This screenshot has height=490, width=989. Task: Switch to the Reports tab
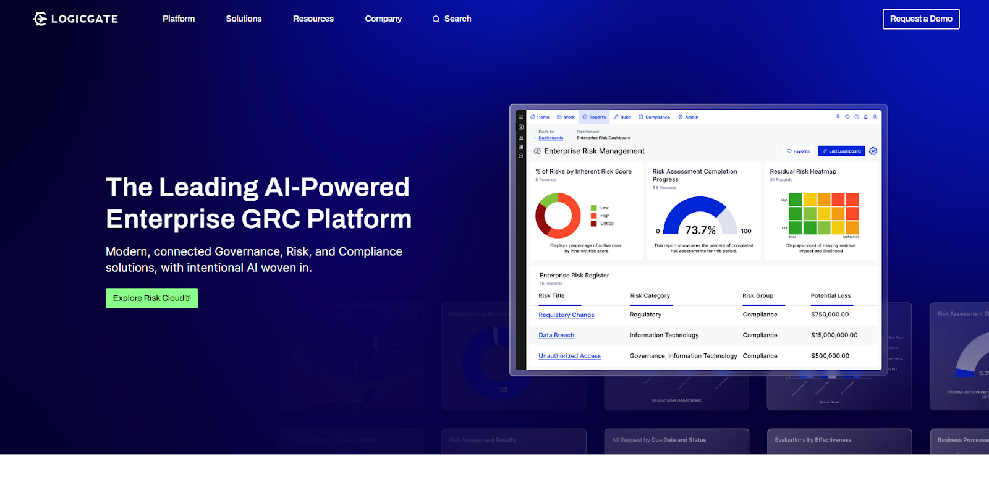tap(594, 117)
